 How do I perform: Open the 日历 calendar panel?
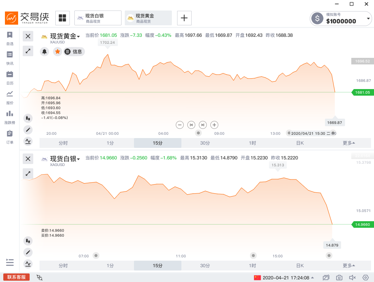coord(10,78)
